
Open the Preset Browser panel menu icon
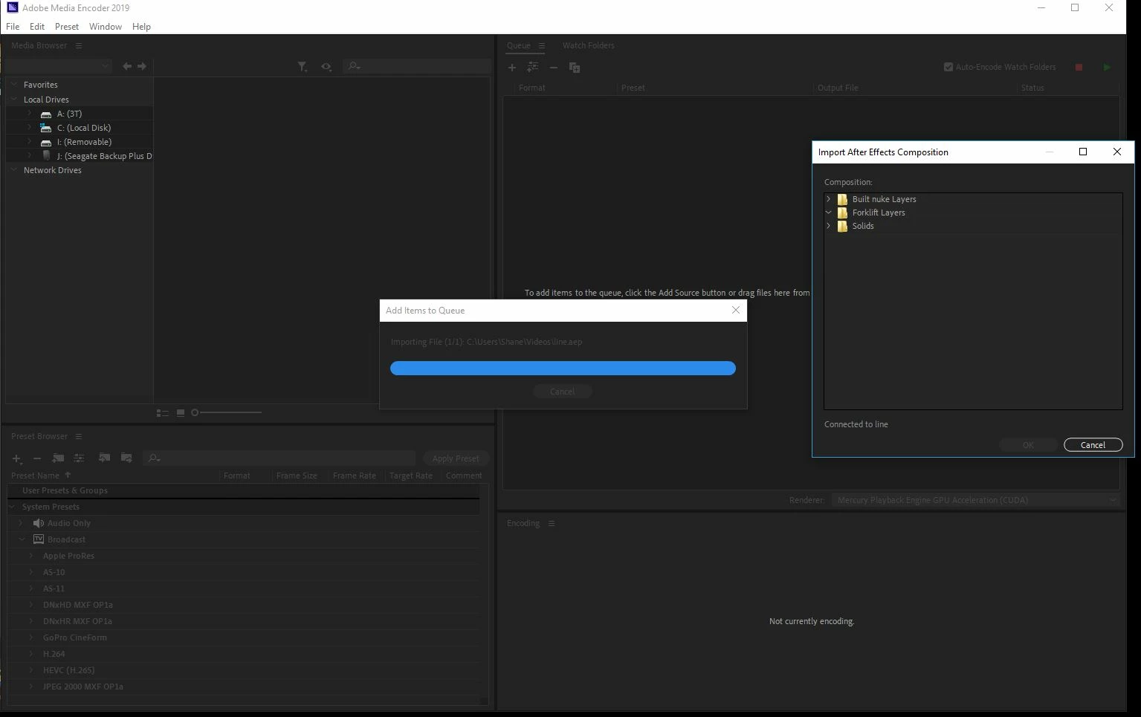coord(79,436)
